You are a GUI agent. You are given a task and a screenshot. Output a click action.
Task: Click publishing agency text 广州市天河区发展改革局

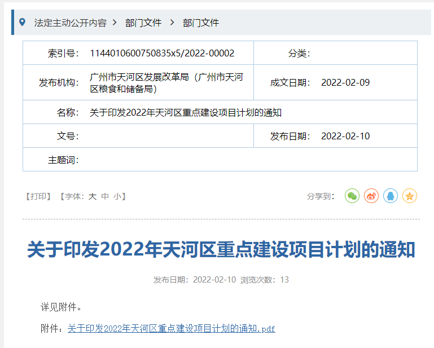tap(139, 77)
